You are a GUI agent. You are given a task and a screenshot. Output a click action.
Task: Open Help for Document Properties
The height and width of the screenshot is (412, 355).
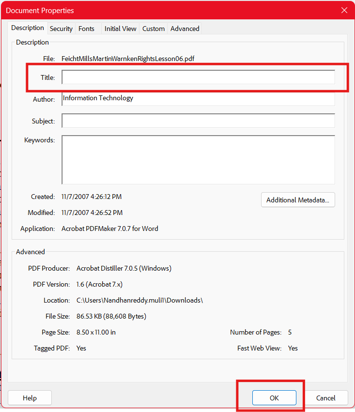[x=30, y=398]
